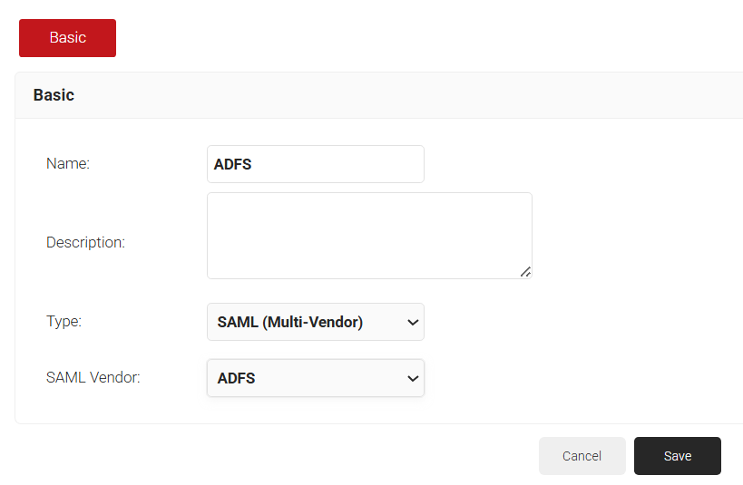Select the SAML (Multi-Vendor) text in Type
Image resolution: width=743 pixels, height=485 pixels.
[x=290, y=322]
